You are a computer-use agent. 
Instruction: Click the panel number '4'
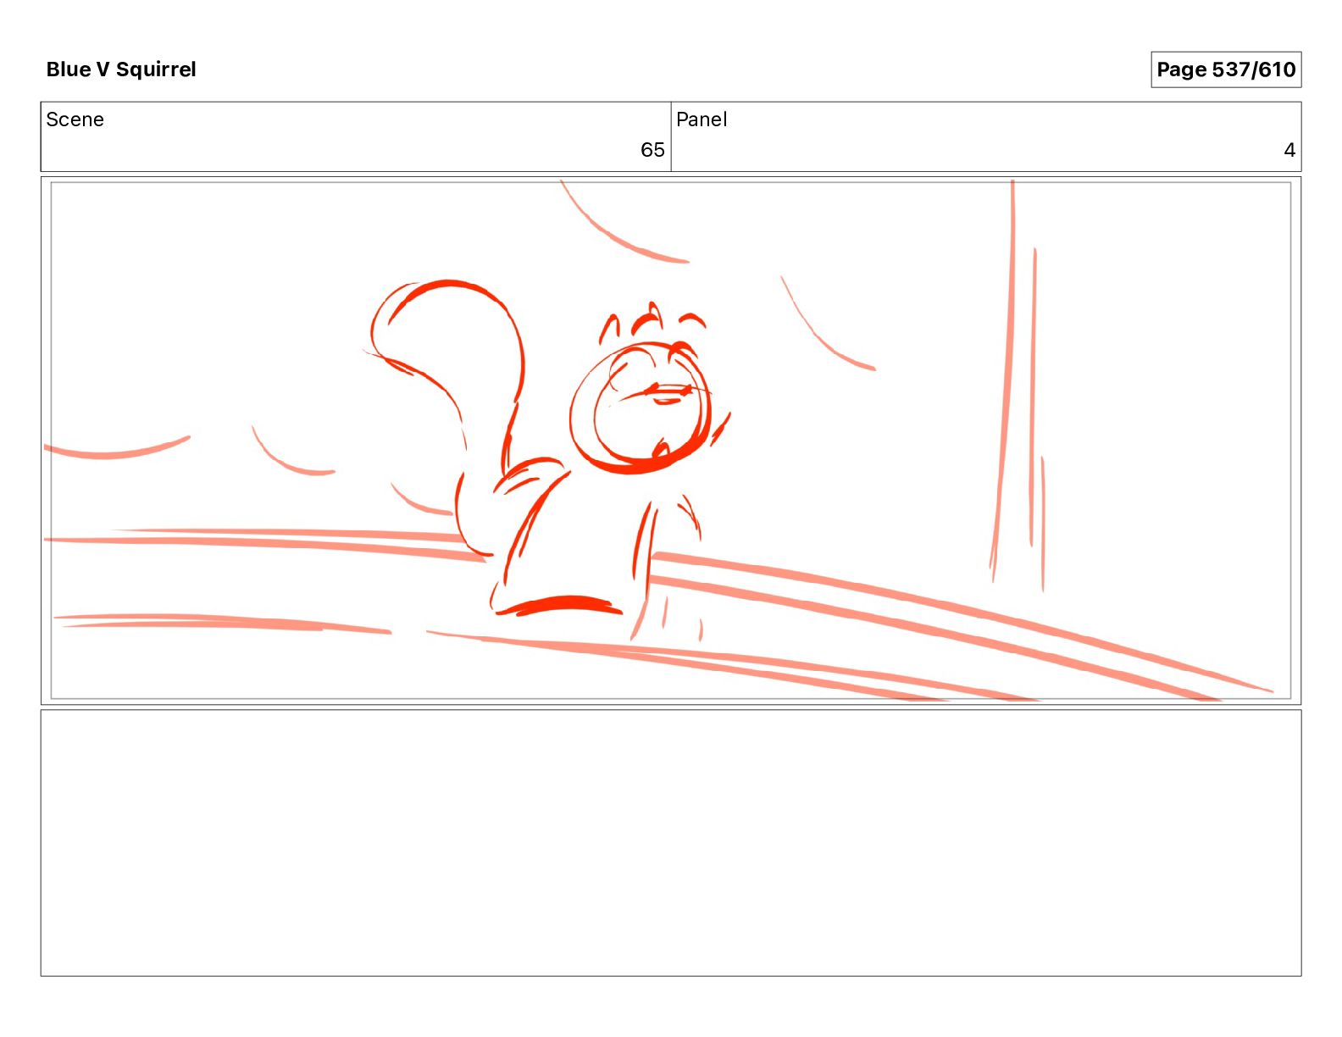(x=1289, y=150)
